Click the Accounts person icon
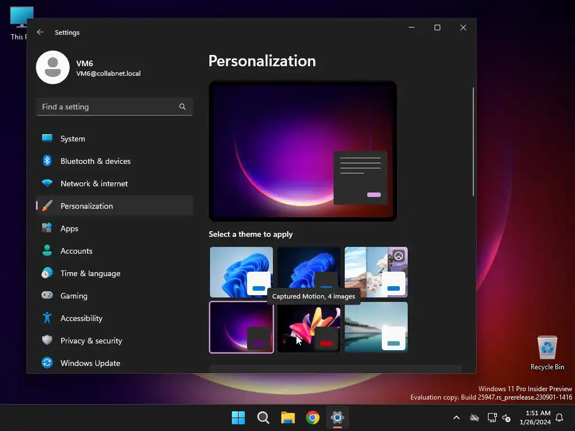This screenshot has width=575, height=431. [47, 250]
